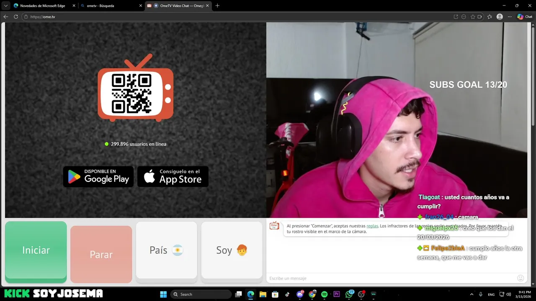This screenshot has height=301, width=536.
Task: Click the taskbar Search box
Action: point(201,294)
